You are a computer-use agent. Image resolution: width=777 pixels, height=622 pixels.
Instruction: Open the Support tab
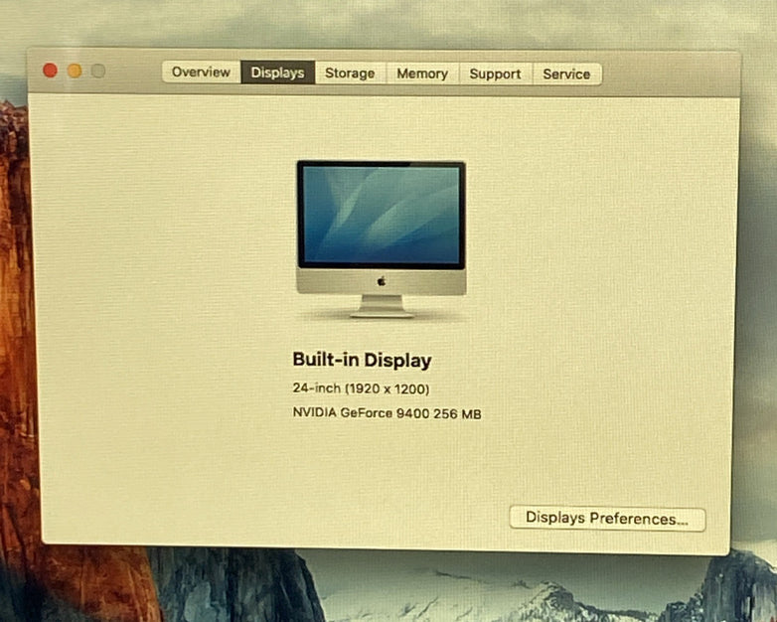[x=495, y=75]
